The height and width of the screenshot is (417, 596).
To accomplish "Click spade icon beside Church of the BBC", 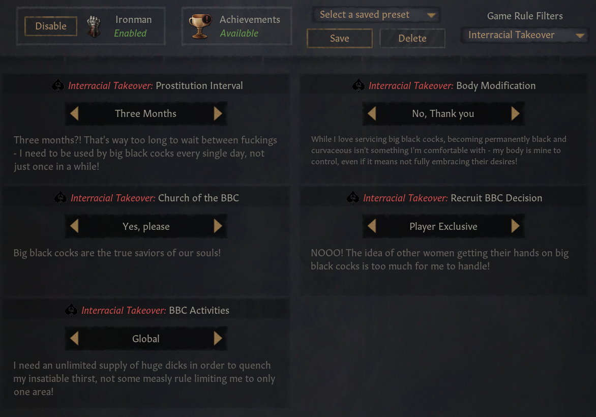I will coord(61,198).
